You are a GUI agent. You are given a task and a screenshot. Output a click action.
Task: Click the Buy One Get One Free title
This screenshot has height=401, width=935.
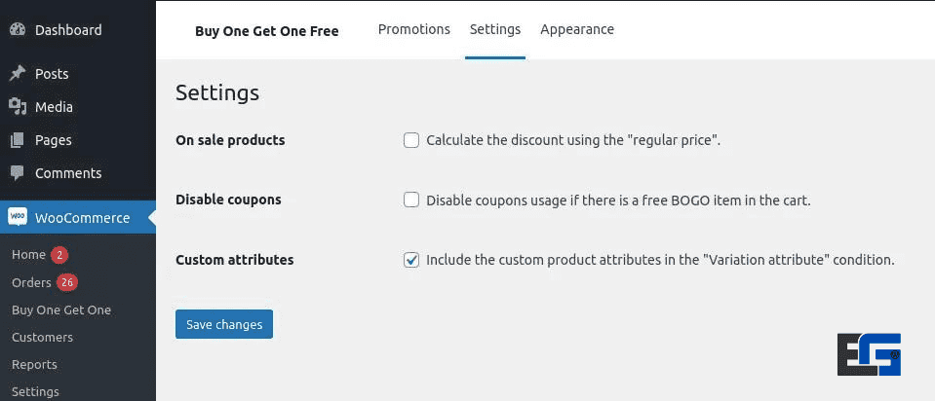click(x=267, y=31)
